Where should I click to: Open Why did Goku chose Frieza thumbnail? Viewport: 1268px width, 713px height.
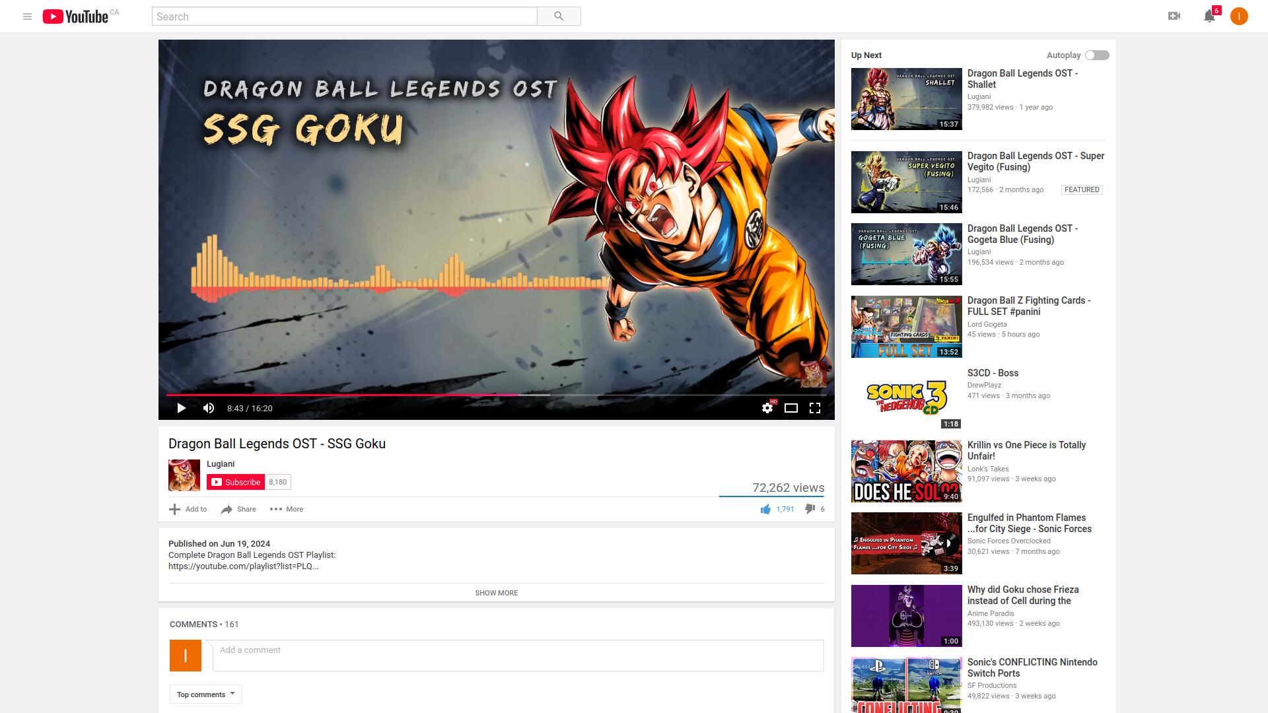pos(907,616)
